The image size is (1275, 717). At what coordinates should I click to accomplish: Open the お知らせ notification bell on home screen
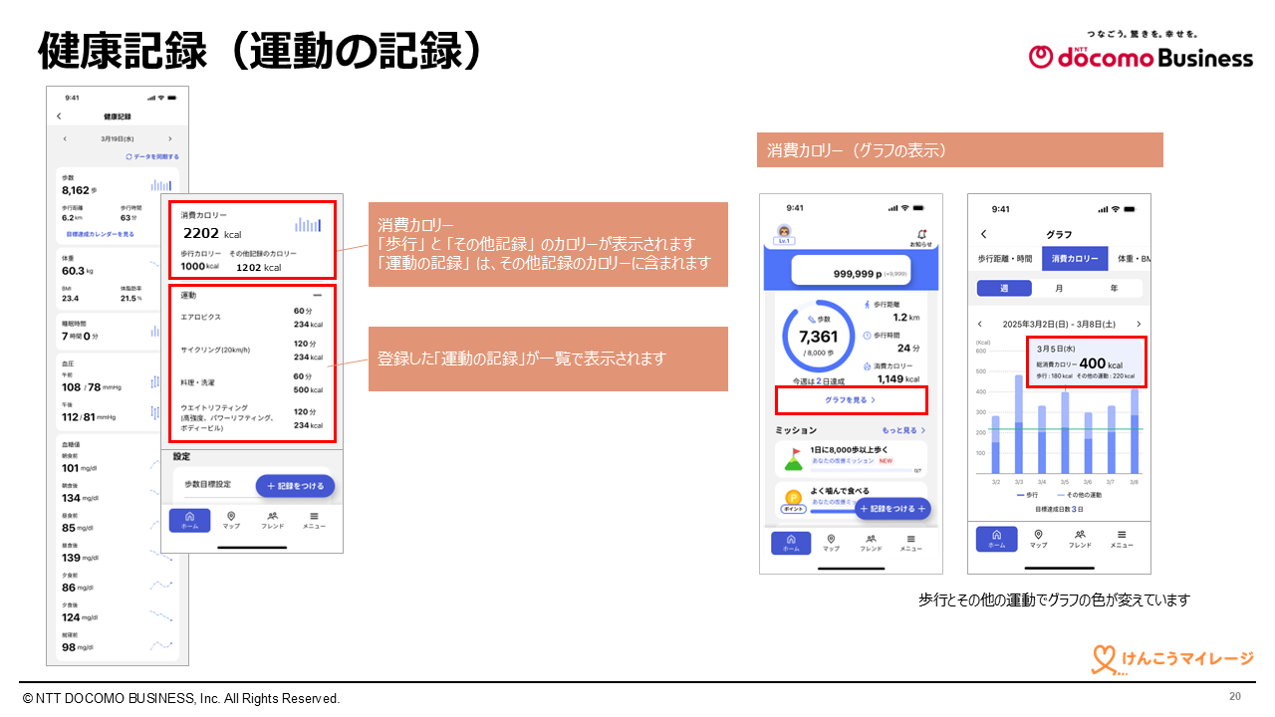(x=921, y=237)
